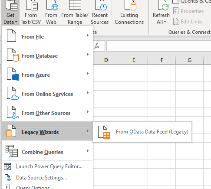This screenshot has height=189, width=211.
Task: Open the From Database submenu
Action: click(x=47, y=55)
